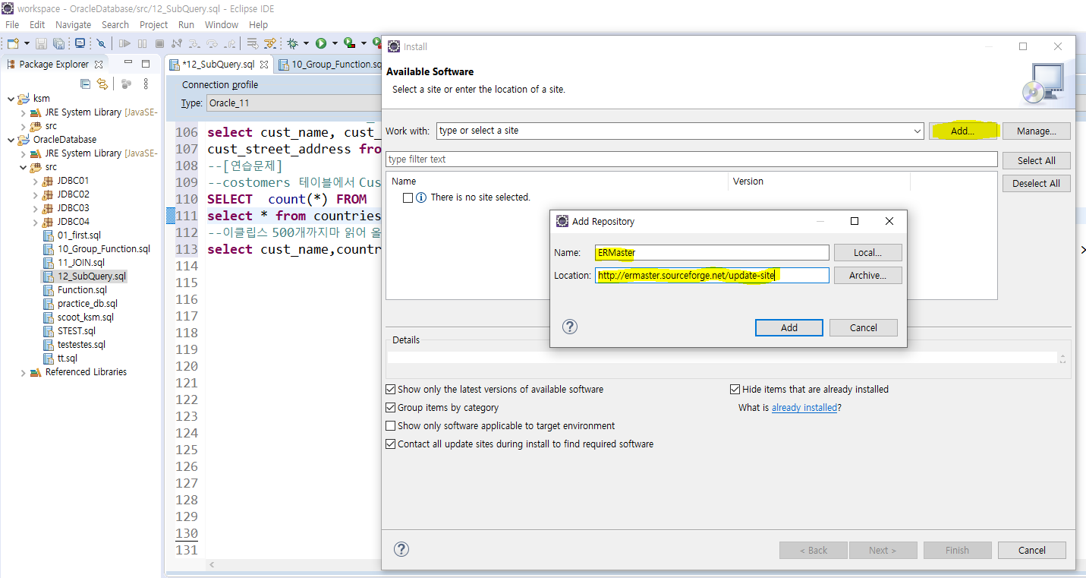Click the New wizard toolbar icon
The image size is (1086, 578).
coord(13,44)
